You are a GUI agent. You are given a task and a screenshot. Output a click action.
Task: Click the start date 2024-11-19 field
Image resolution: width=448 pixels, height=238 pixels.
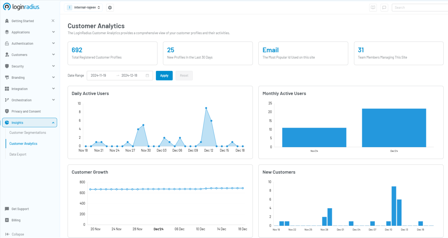coord(99,75)
